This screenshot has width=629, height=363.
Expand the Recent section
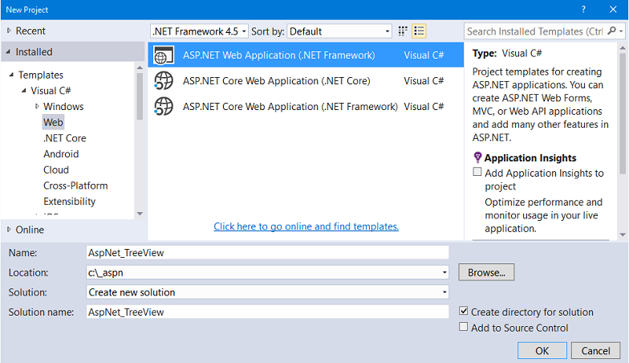[x=9, y=31]
